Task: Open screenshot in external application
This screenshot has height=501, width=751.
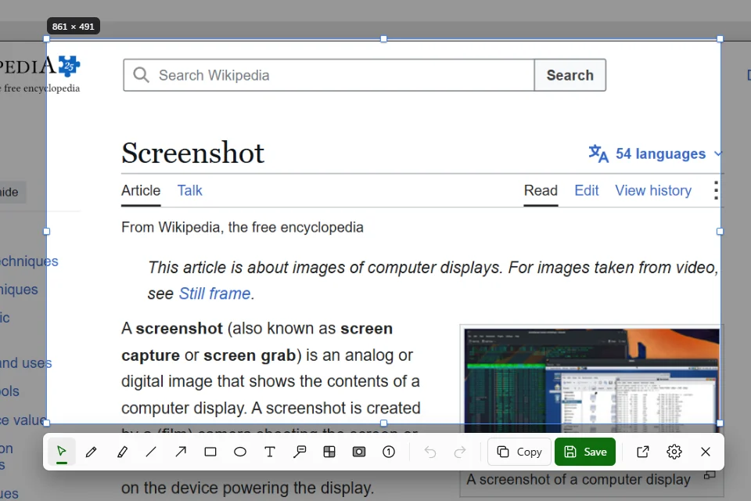Action: (643, 452)
